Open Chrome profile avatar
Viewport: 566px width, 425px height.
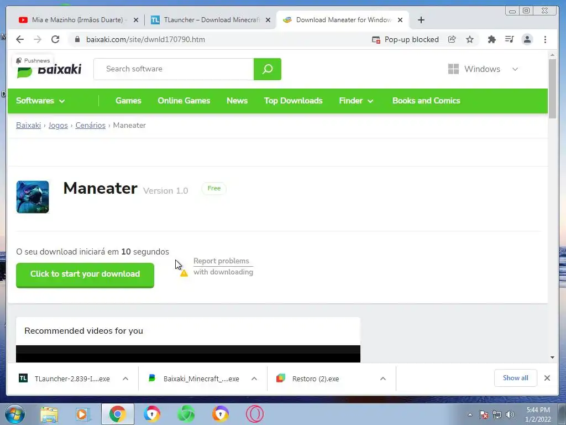click(x=527, y=39)
